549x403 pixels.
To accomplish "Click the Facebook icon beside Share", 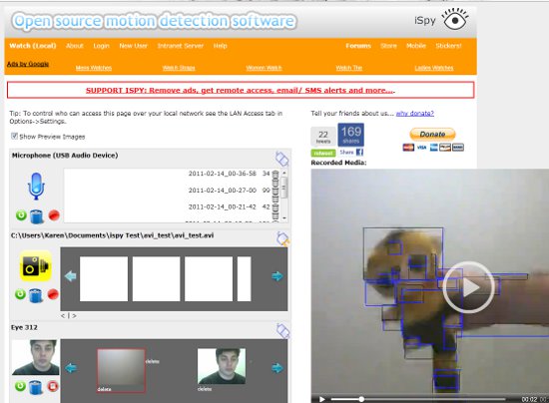I will 359,153.
